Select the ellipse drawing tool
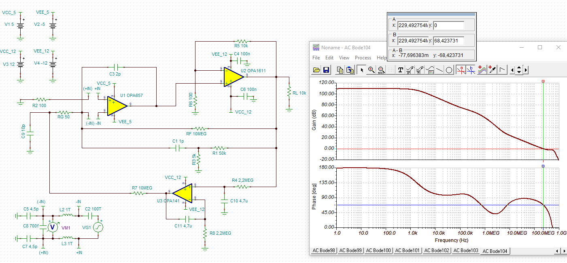The height and width of the screenshot is (263, 567). [449, 69]
